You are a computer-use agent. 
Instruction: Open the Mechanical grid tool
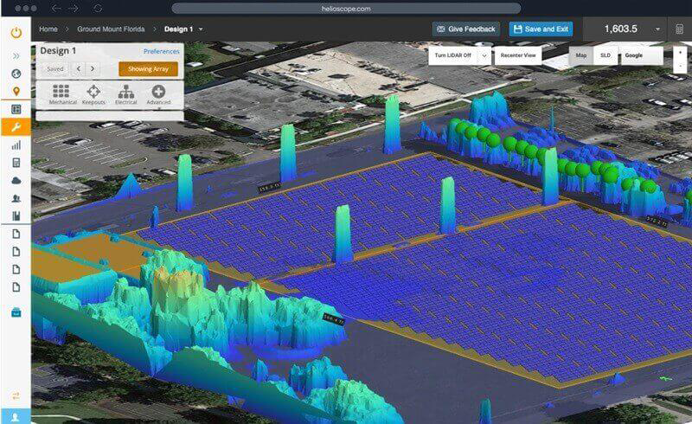point(62,94)
